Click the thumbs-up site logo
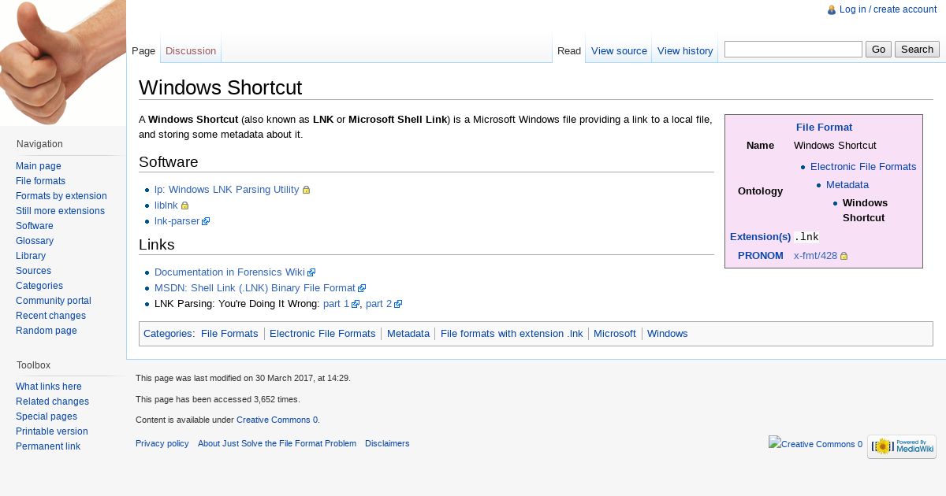Screen dimensions: 946x496 [x=63, y=63]
